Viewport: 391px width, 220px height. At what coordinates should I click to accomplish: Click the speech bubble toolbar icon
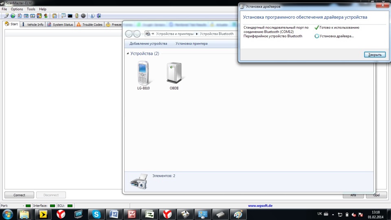[x=64, y=16]
